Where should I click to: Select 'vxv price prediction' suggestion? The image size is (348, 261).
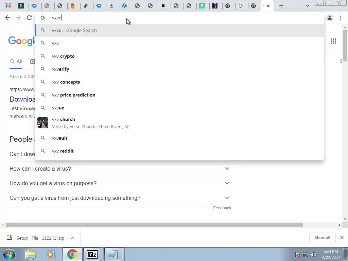click(179, 95)
